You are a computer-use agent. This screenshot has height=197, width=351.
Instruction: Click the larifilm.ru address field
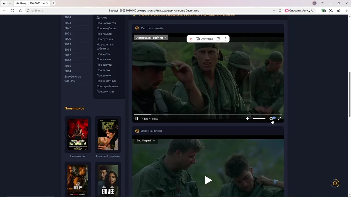pyautogui.click(x=37, y=10)
